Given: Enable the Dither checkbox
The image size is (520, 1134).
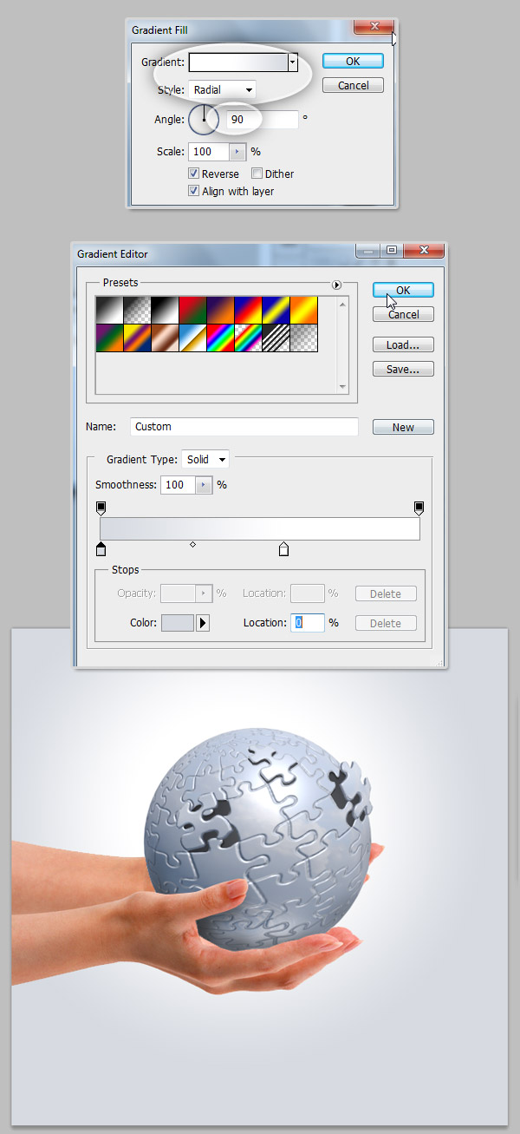Looking at the screenshot, I should tap(257, 174).
